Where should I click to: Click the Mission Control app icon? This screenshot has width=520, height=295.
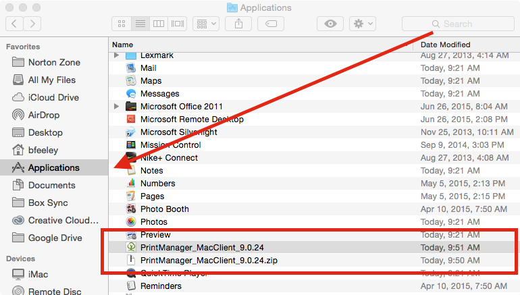[131, 145]
